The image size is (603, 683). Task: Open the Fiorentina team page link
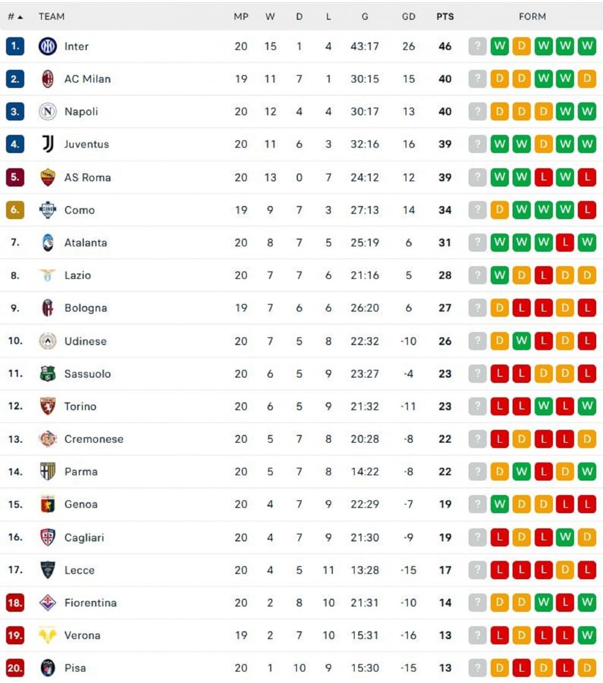(x=91, y=602)
